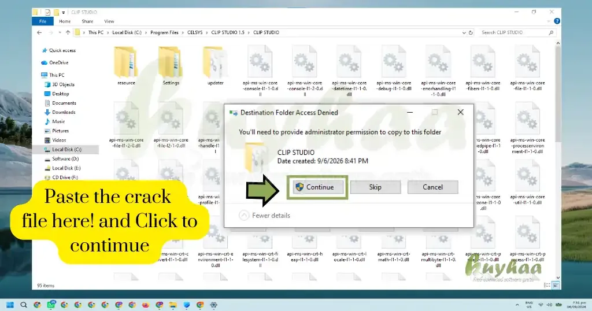This screenshot has height=311, width=592.
Task: Select Desktop in sidebar
Action: (57, 94)
